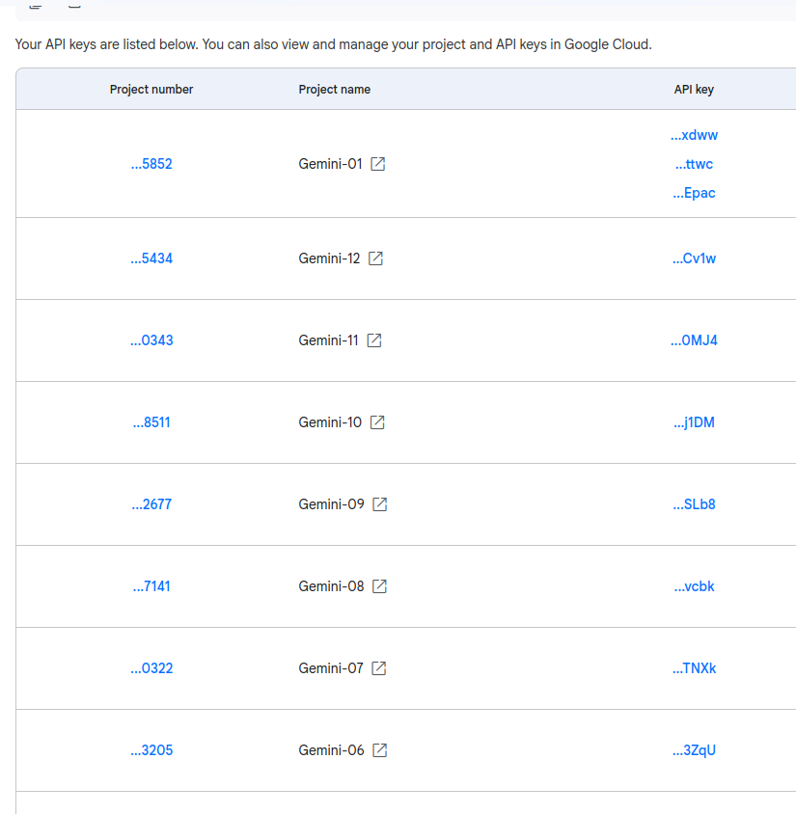The image size is (796, 814).
Task: Open Gemini-09 project external link icon
Action: 379,504
